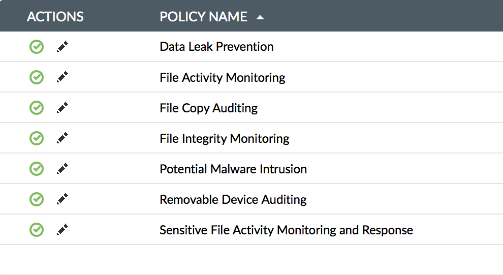
Task: Edit the Removable Device Auditing policy
Action: coord(62,199)
